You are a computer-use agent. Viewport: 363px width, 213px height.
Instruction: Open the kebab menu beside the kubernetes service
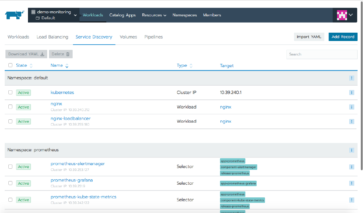pos(351,92)
